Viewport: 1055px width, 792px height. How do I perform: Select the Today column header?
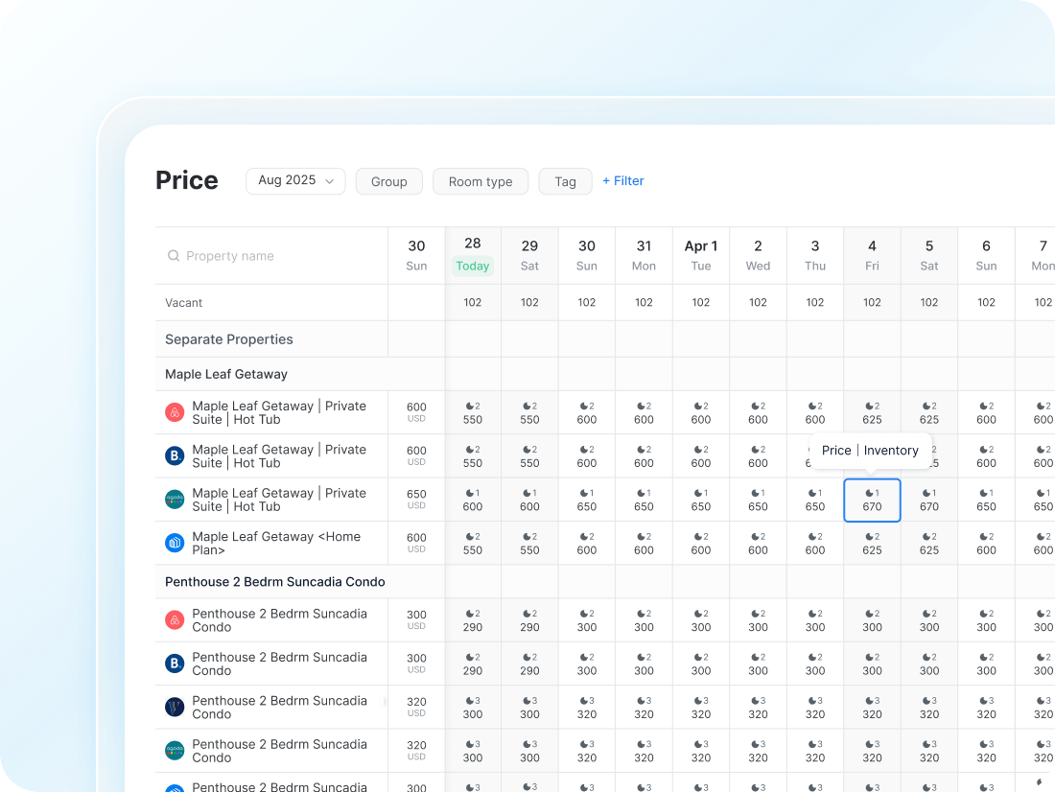pyautogui.click(x=472, y=254)
